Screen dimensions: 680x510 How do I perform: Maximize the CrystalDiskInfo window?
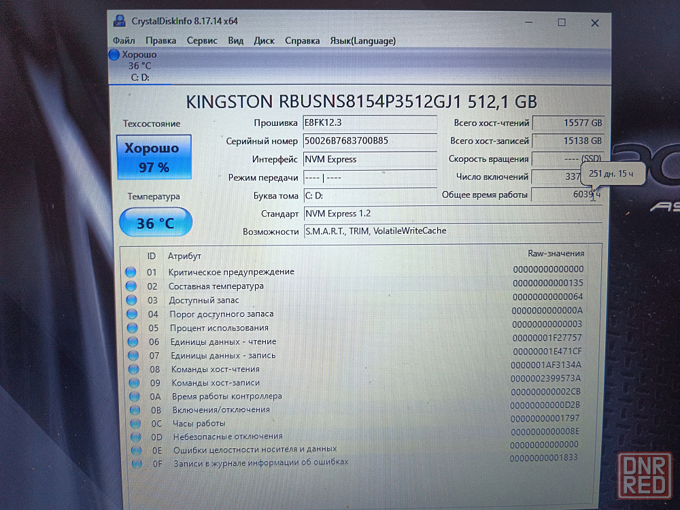click(x=562, y=22)
